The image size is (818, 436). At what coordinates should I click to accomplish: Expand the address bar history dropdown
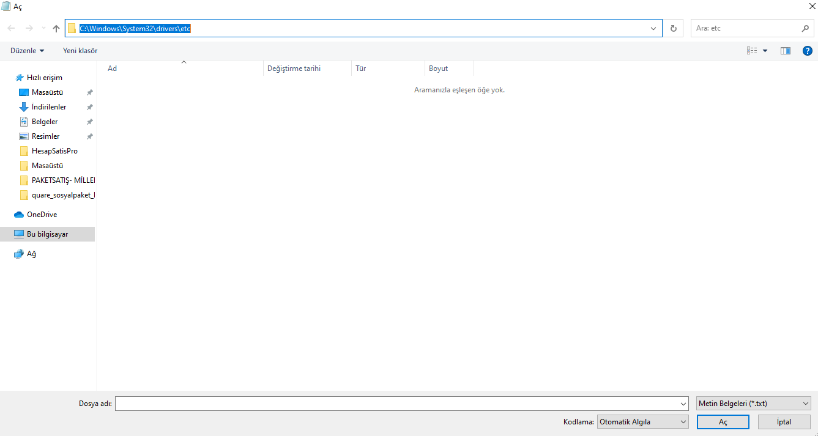click(x=654, y=28)
